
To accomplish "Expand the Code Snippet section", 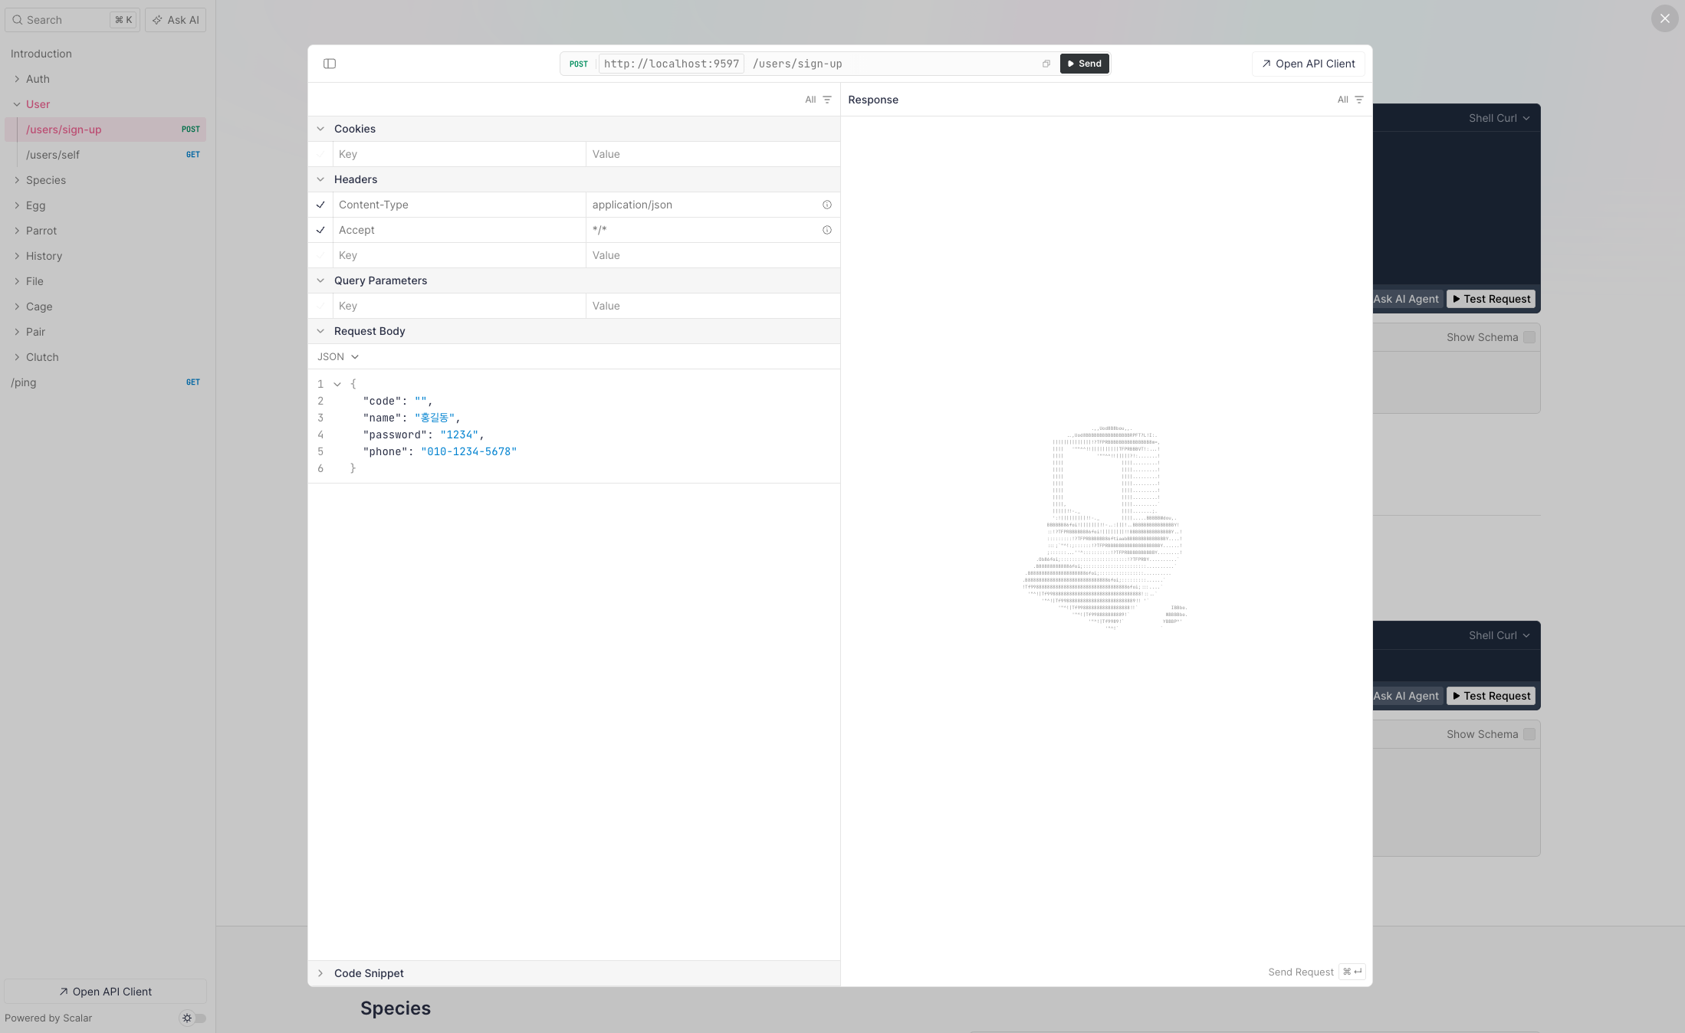I will point(369,973).
